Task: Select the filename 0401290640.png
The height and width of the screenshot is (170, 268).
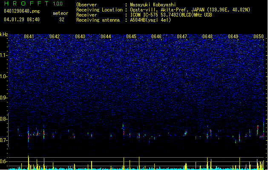Action: (22, 11)
